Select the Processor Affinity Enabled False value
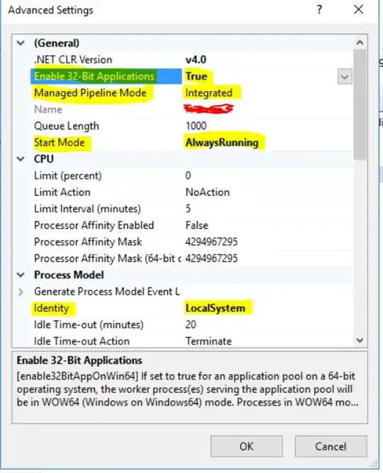The width and height of the screenshot is (383, 473). 196,225
